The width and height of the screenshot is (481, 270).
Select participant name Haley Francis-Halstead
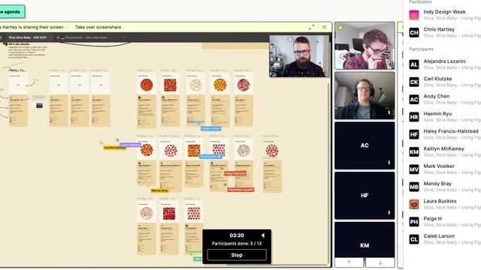(x=451, y=131)
